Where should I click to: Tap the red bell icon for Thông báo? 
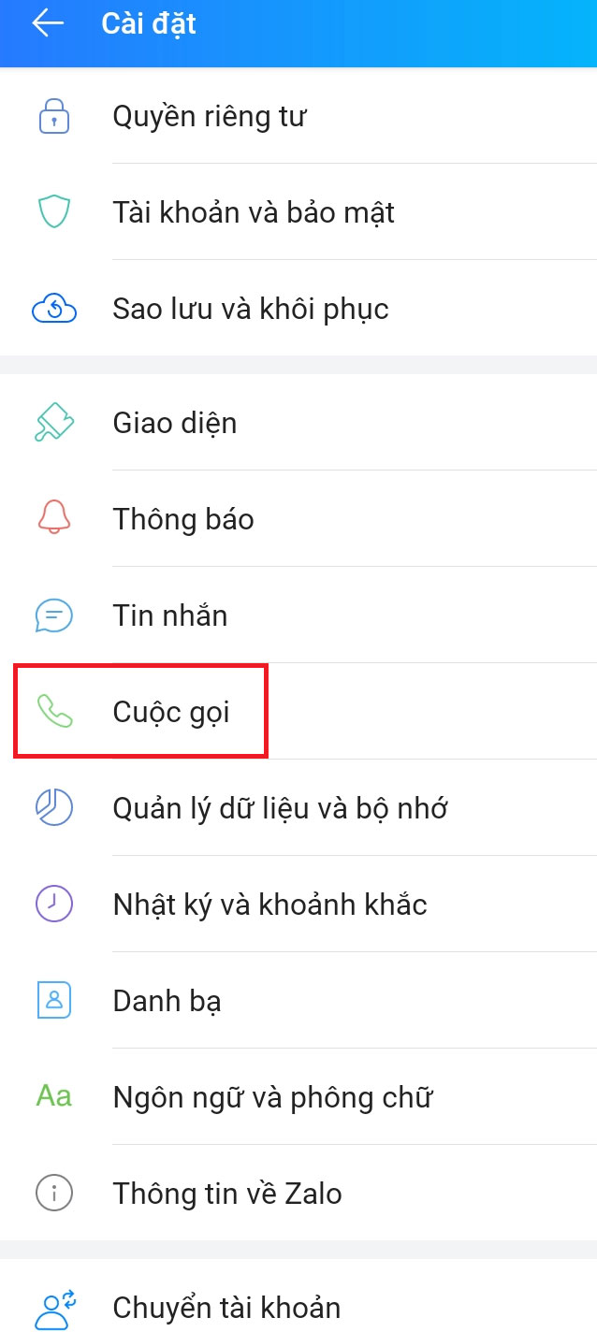(53, 518)
